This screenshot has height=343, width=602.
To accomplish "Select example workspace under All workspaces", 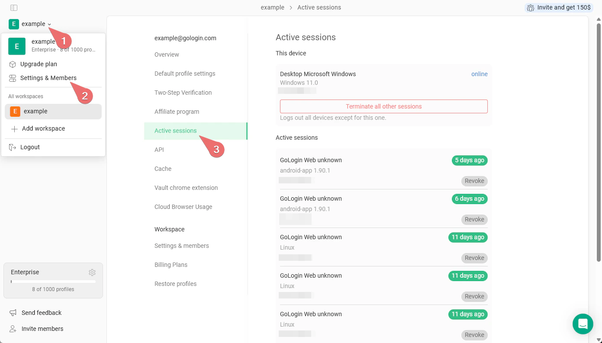I will 35,111.
